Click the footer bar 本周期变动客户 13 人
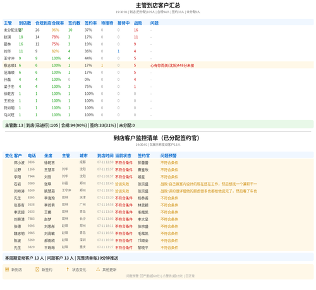This screenshot has width=316, height=290. coord(158,258)
